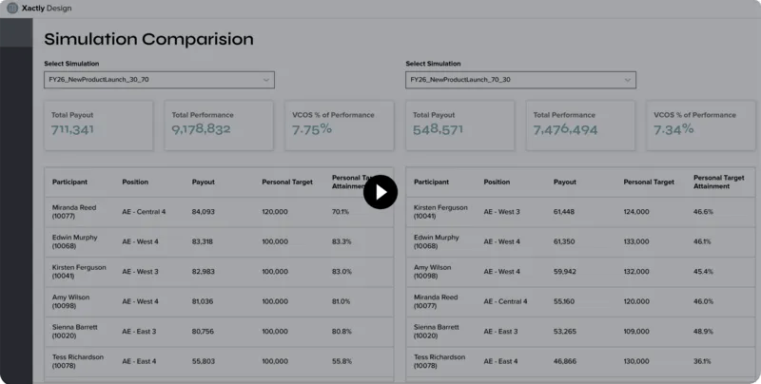Click VCOS 7.75% of Performance card
Image resolution: width=761 pixels, height=384 pixels.
[340, 125]
